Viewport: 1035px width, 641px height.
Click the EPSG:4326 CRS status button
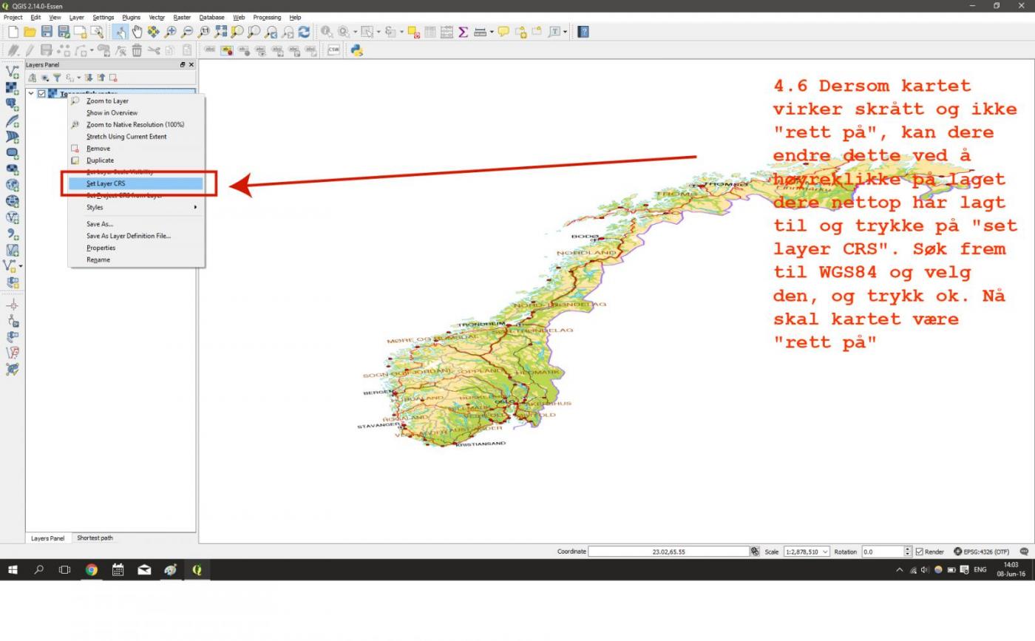pyautogui.click(x=981, y=552)
